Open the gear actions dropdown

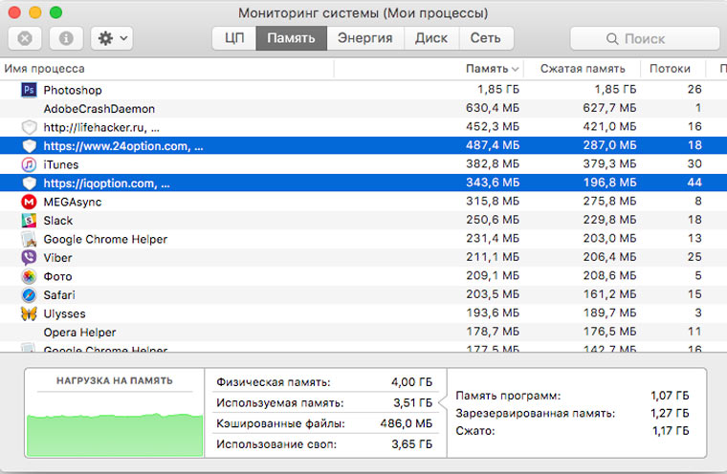[x=112, y=38]
